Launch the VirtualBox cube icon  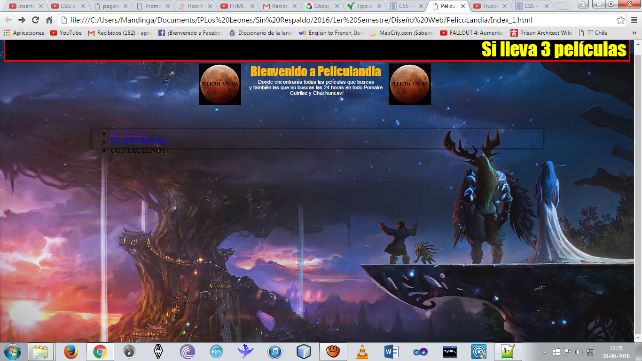tap(304, 352)
